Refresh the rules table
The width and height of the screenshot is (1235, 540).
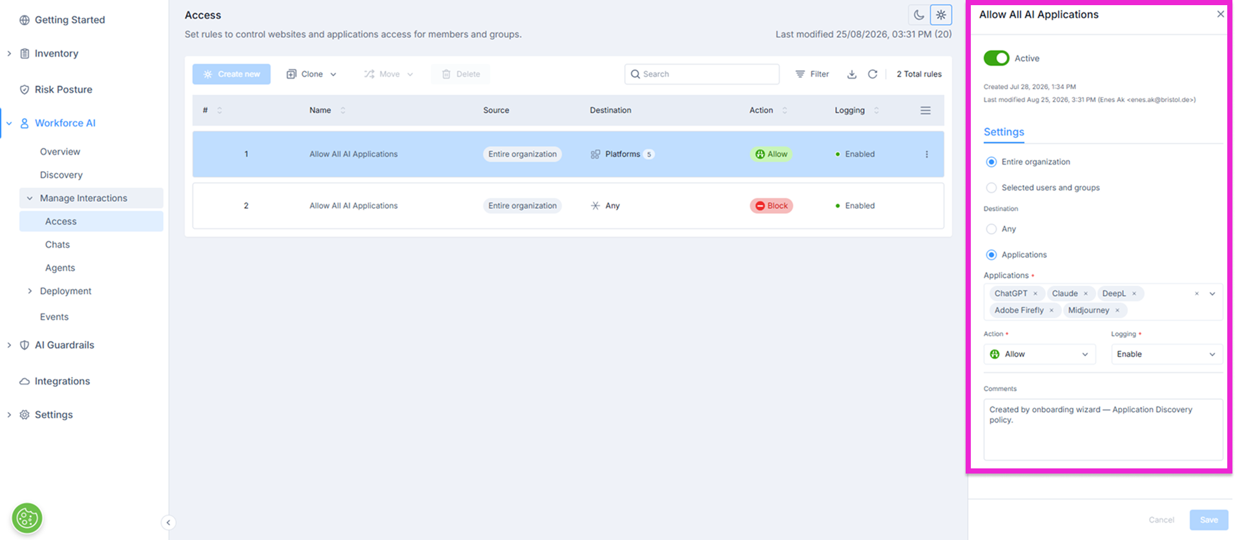point(873,74)
